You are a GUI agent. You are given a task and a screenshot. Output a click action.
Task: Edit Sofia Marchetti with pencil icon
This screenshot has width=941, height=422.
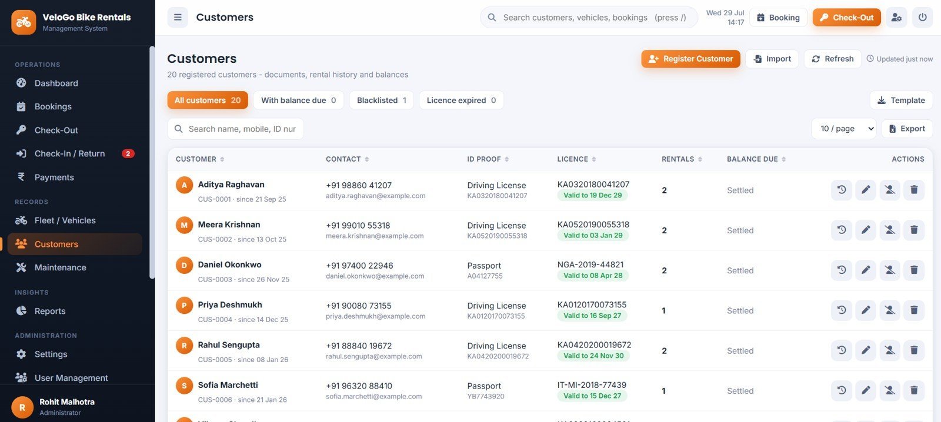coord(866,390)
